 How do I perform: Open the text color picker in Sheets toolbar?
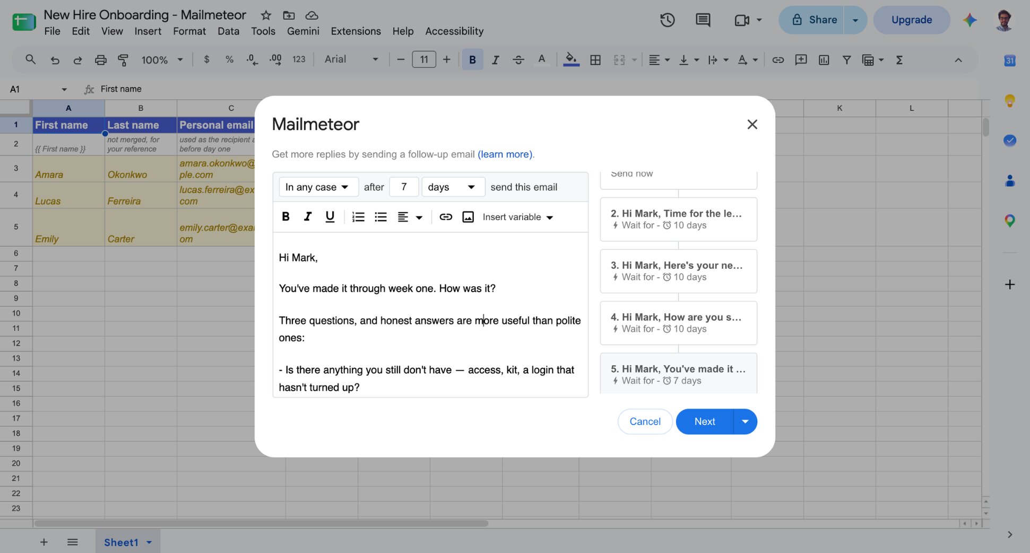point(541,60)
